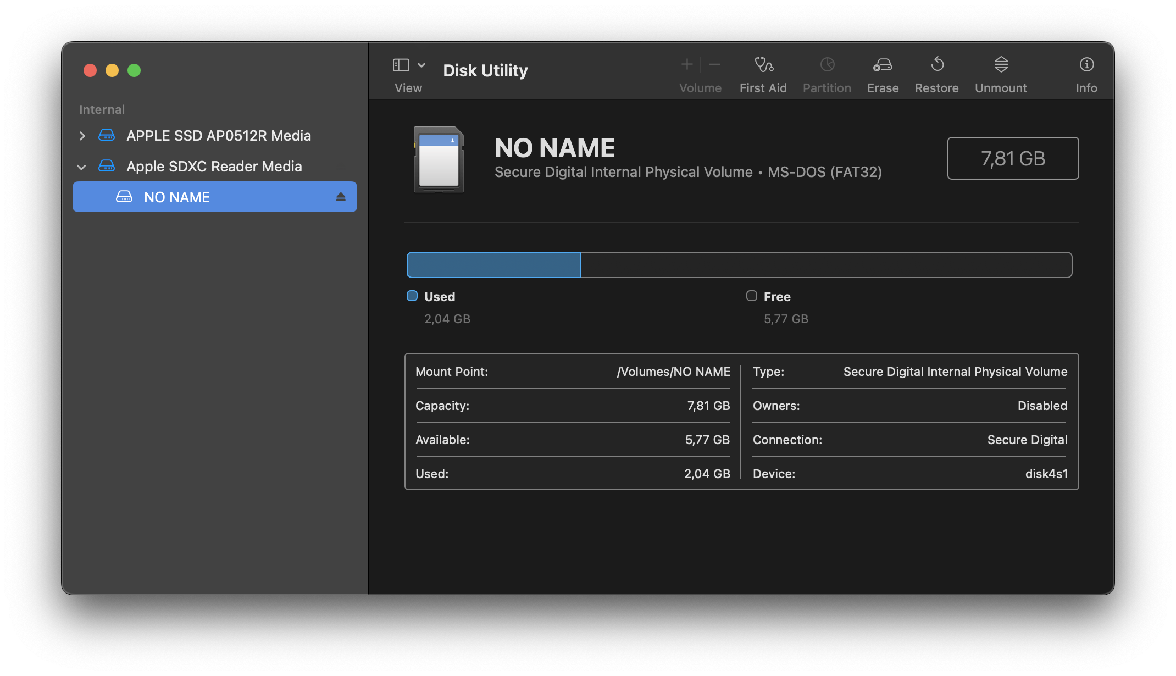This screenshot has height=676, width=1176.
Task: Expand the APPLE SSD AP0512R Media disk
Action: [x=82, y=136]
